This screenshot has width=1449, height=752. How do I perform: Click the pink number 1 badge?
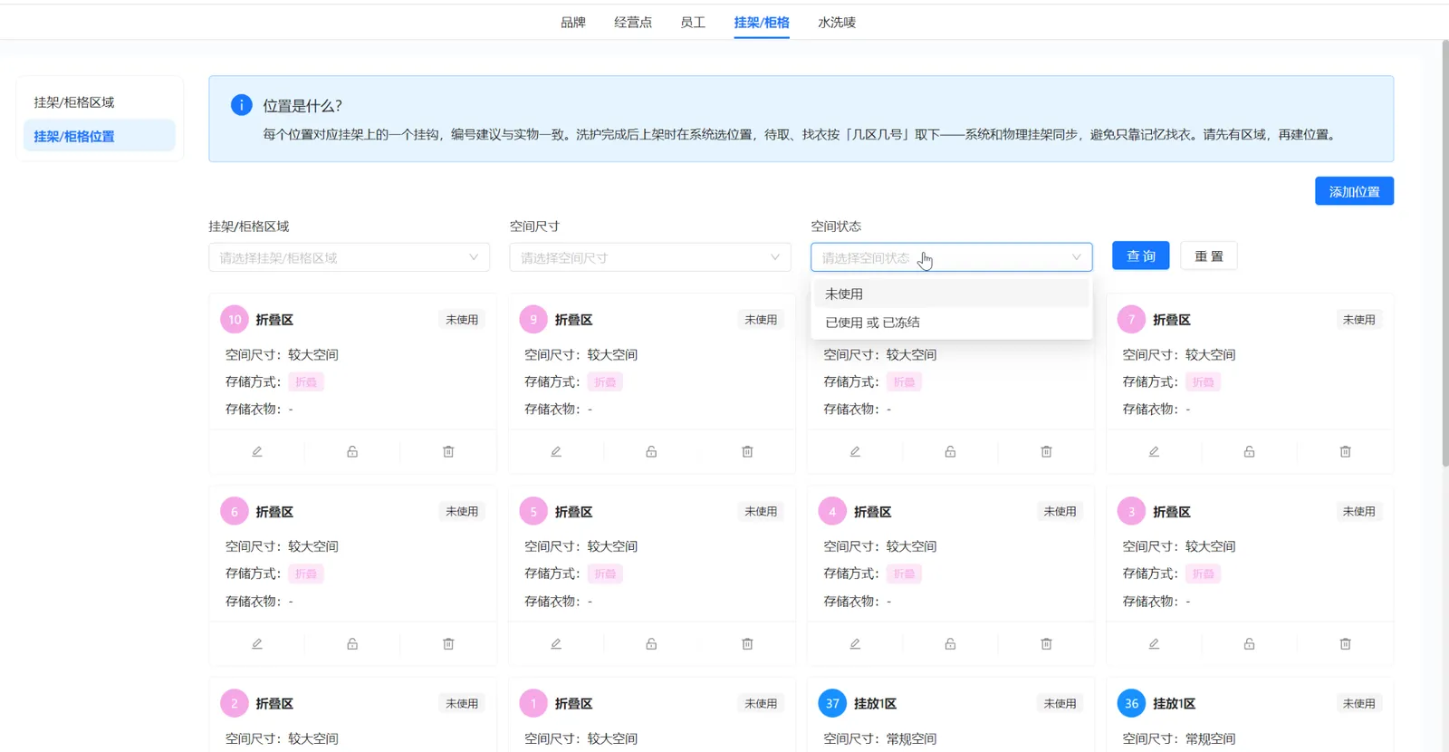click(533, 703)
